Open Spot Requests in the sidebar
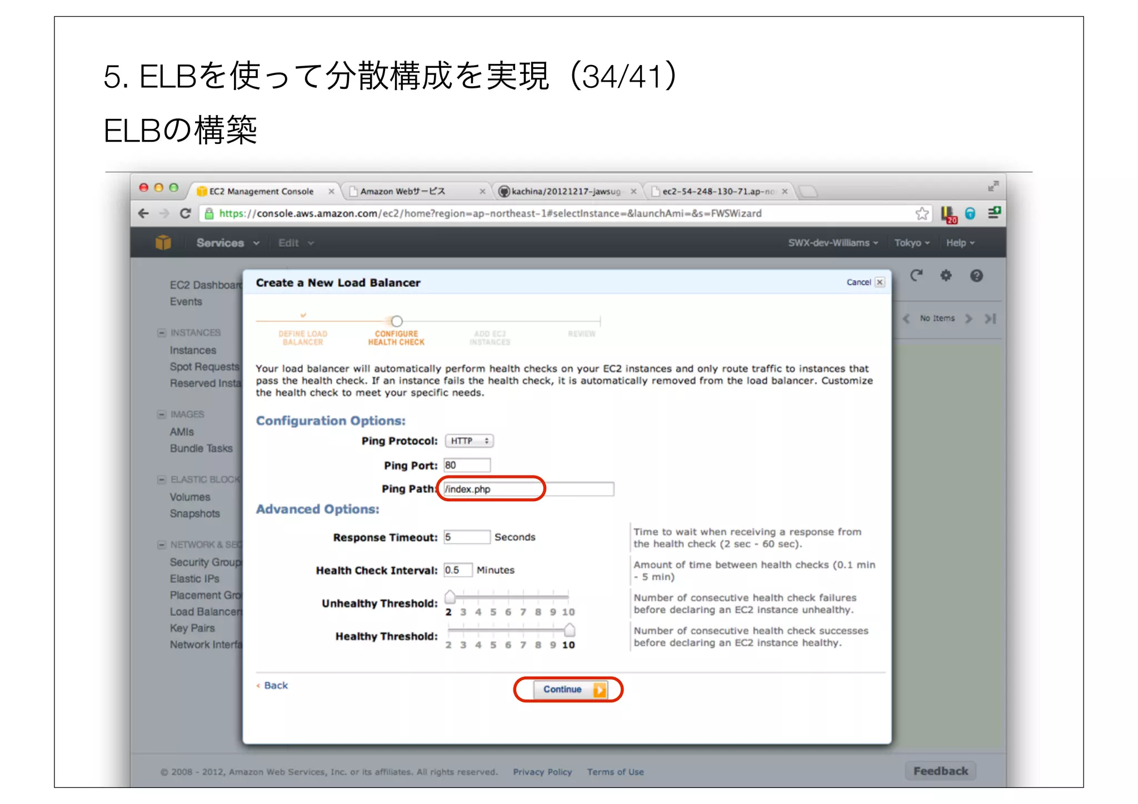This screenshot has width=1138, height=804. (204, 367)
